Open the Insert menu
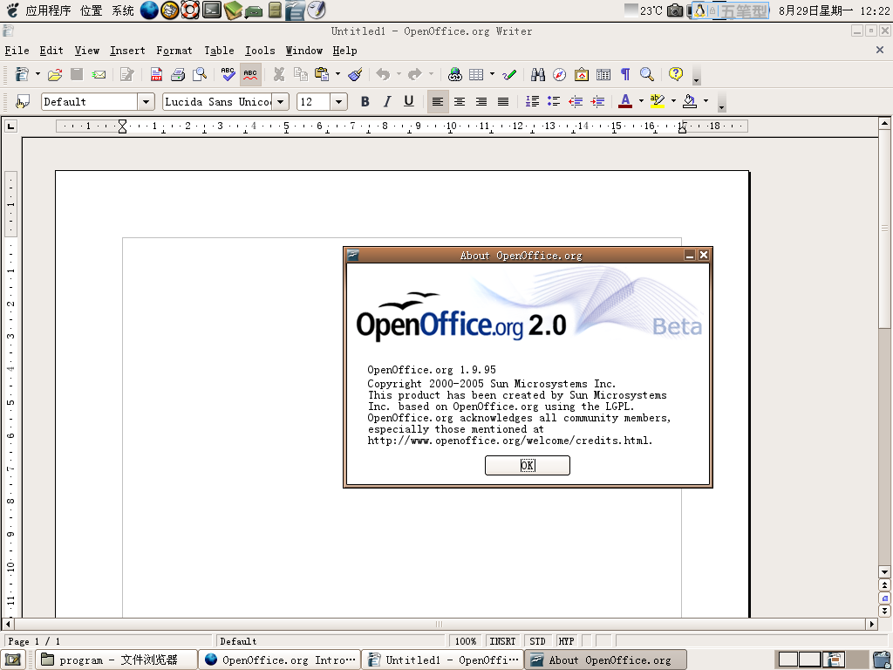Screen dimensions: 893x670 point(127,51)
